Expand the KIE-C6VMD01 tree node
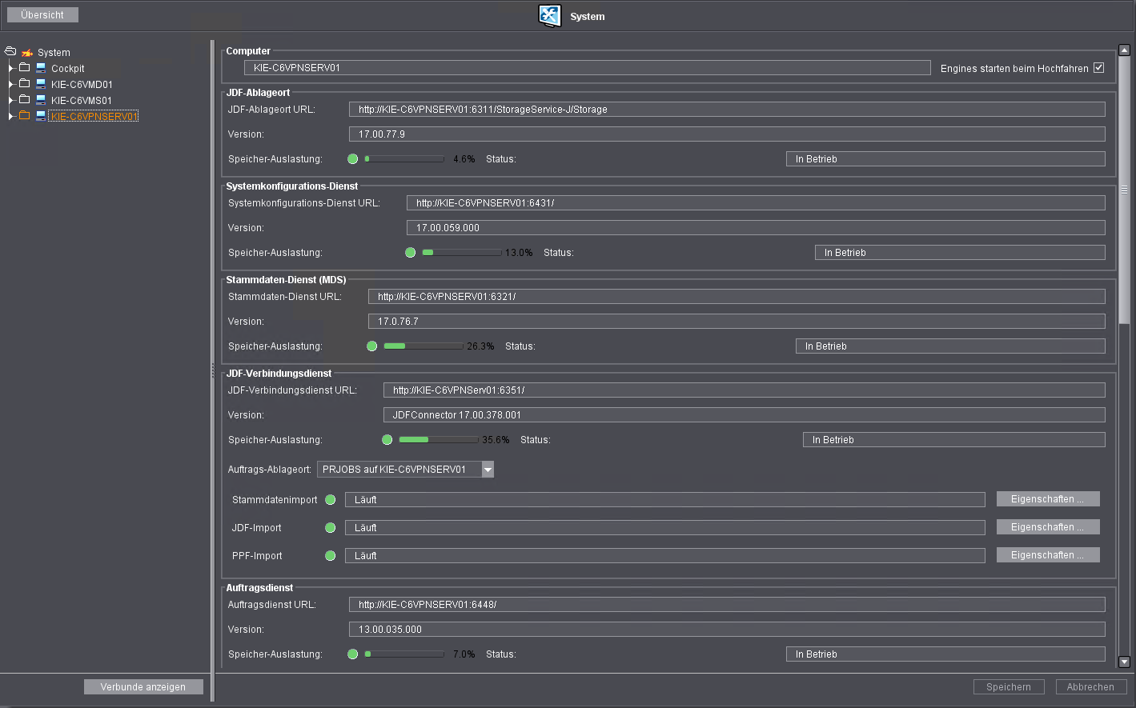This screenshot has height=708, width=1136. pos(10,84)
